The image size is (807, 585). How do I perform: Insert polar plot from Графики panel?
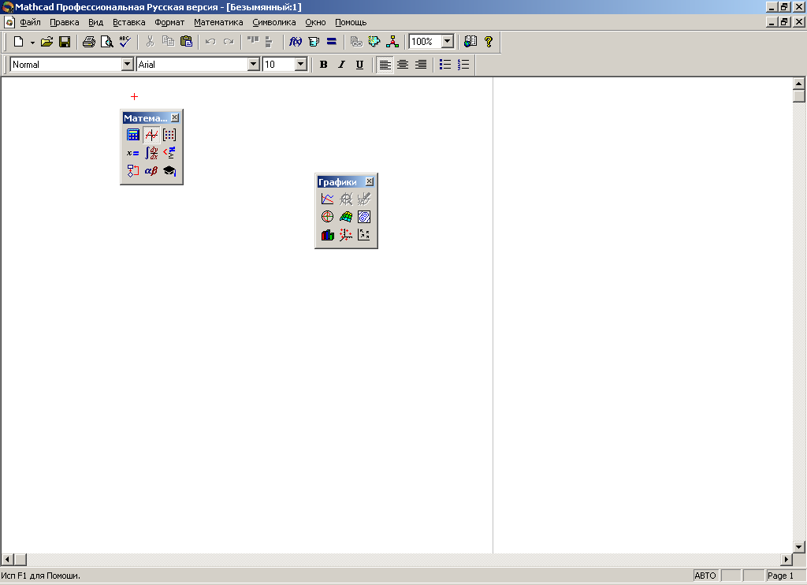click(327, 217)
